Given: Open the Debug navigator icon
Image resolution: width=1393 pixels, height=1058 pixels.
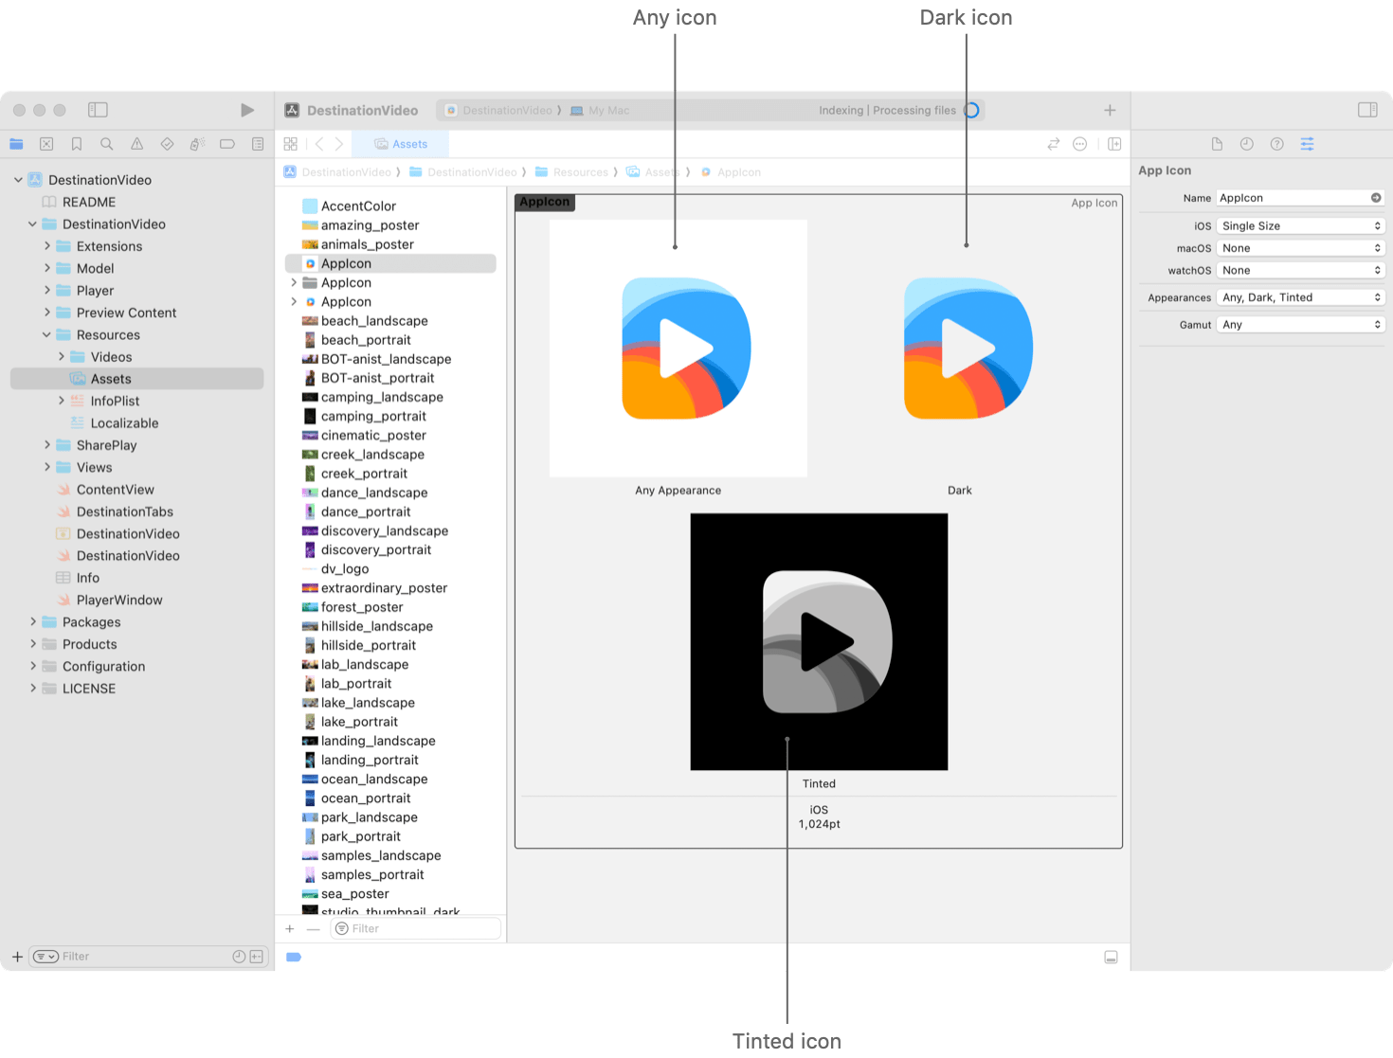Looking at the screenshot, I should click(197, 144).
